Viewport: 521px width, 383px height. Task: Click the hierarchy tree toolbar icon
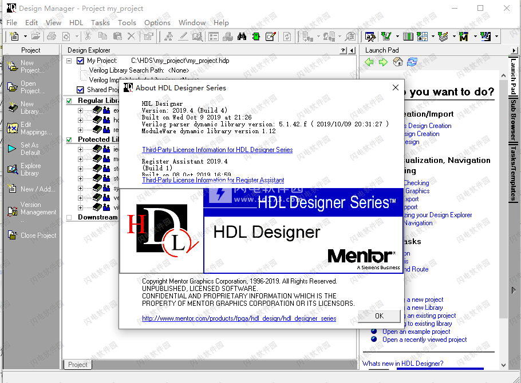pos(169,36)
